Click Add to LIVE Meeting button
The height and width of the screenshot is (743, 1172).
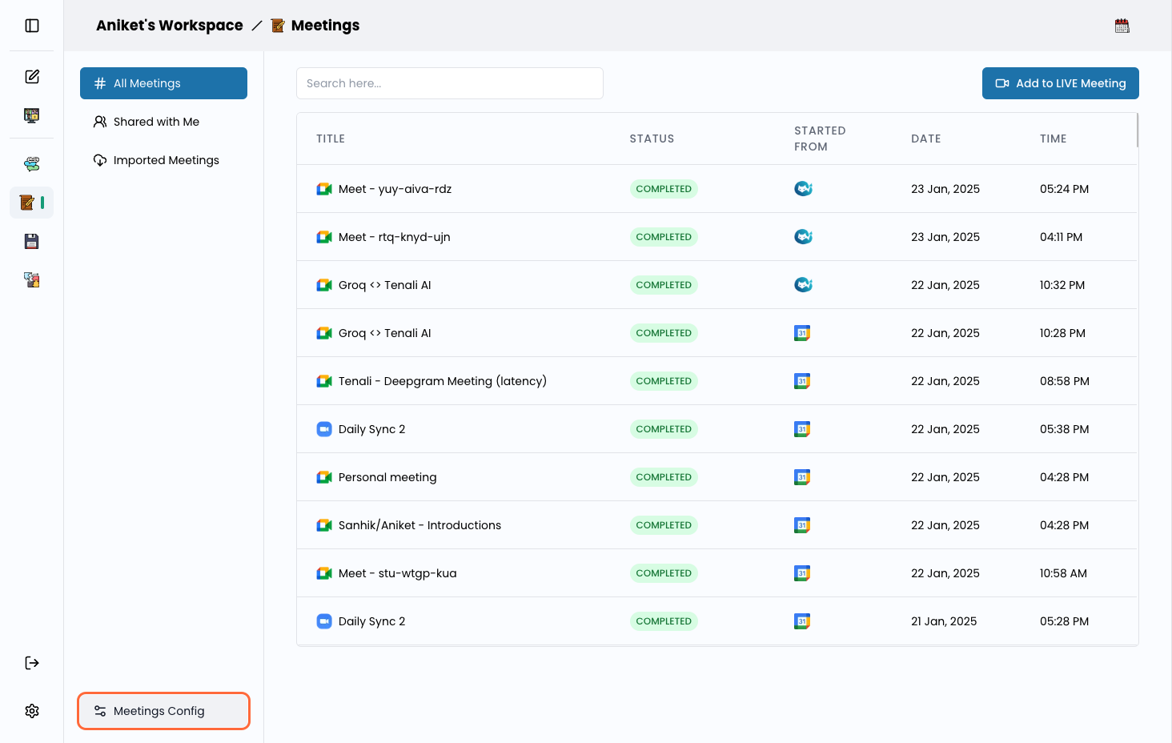click(x=1060, y=83)
